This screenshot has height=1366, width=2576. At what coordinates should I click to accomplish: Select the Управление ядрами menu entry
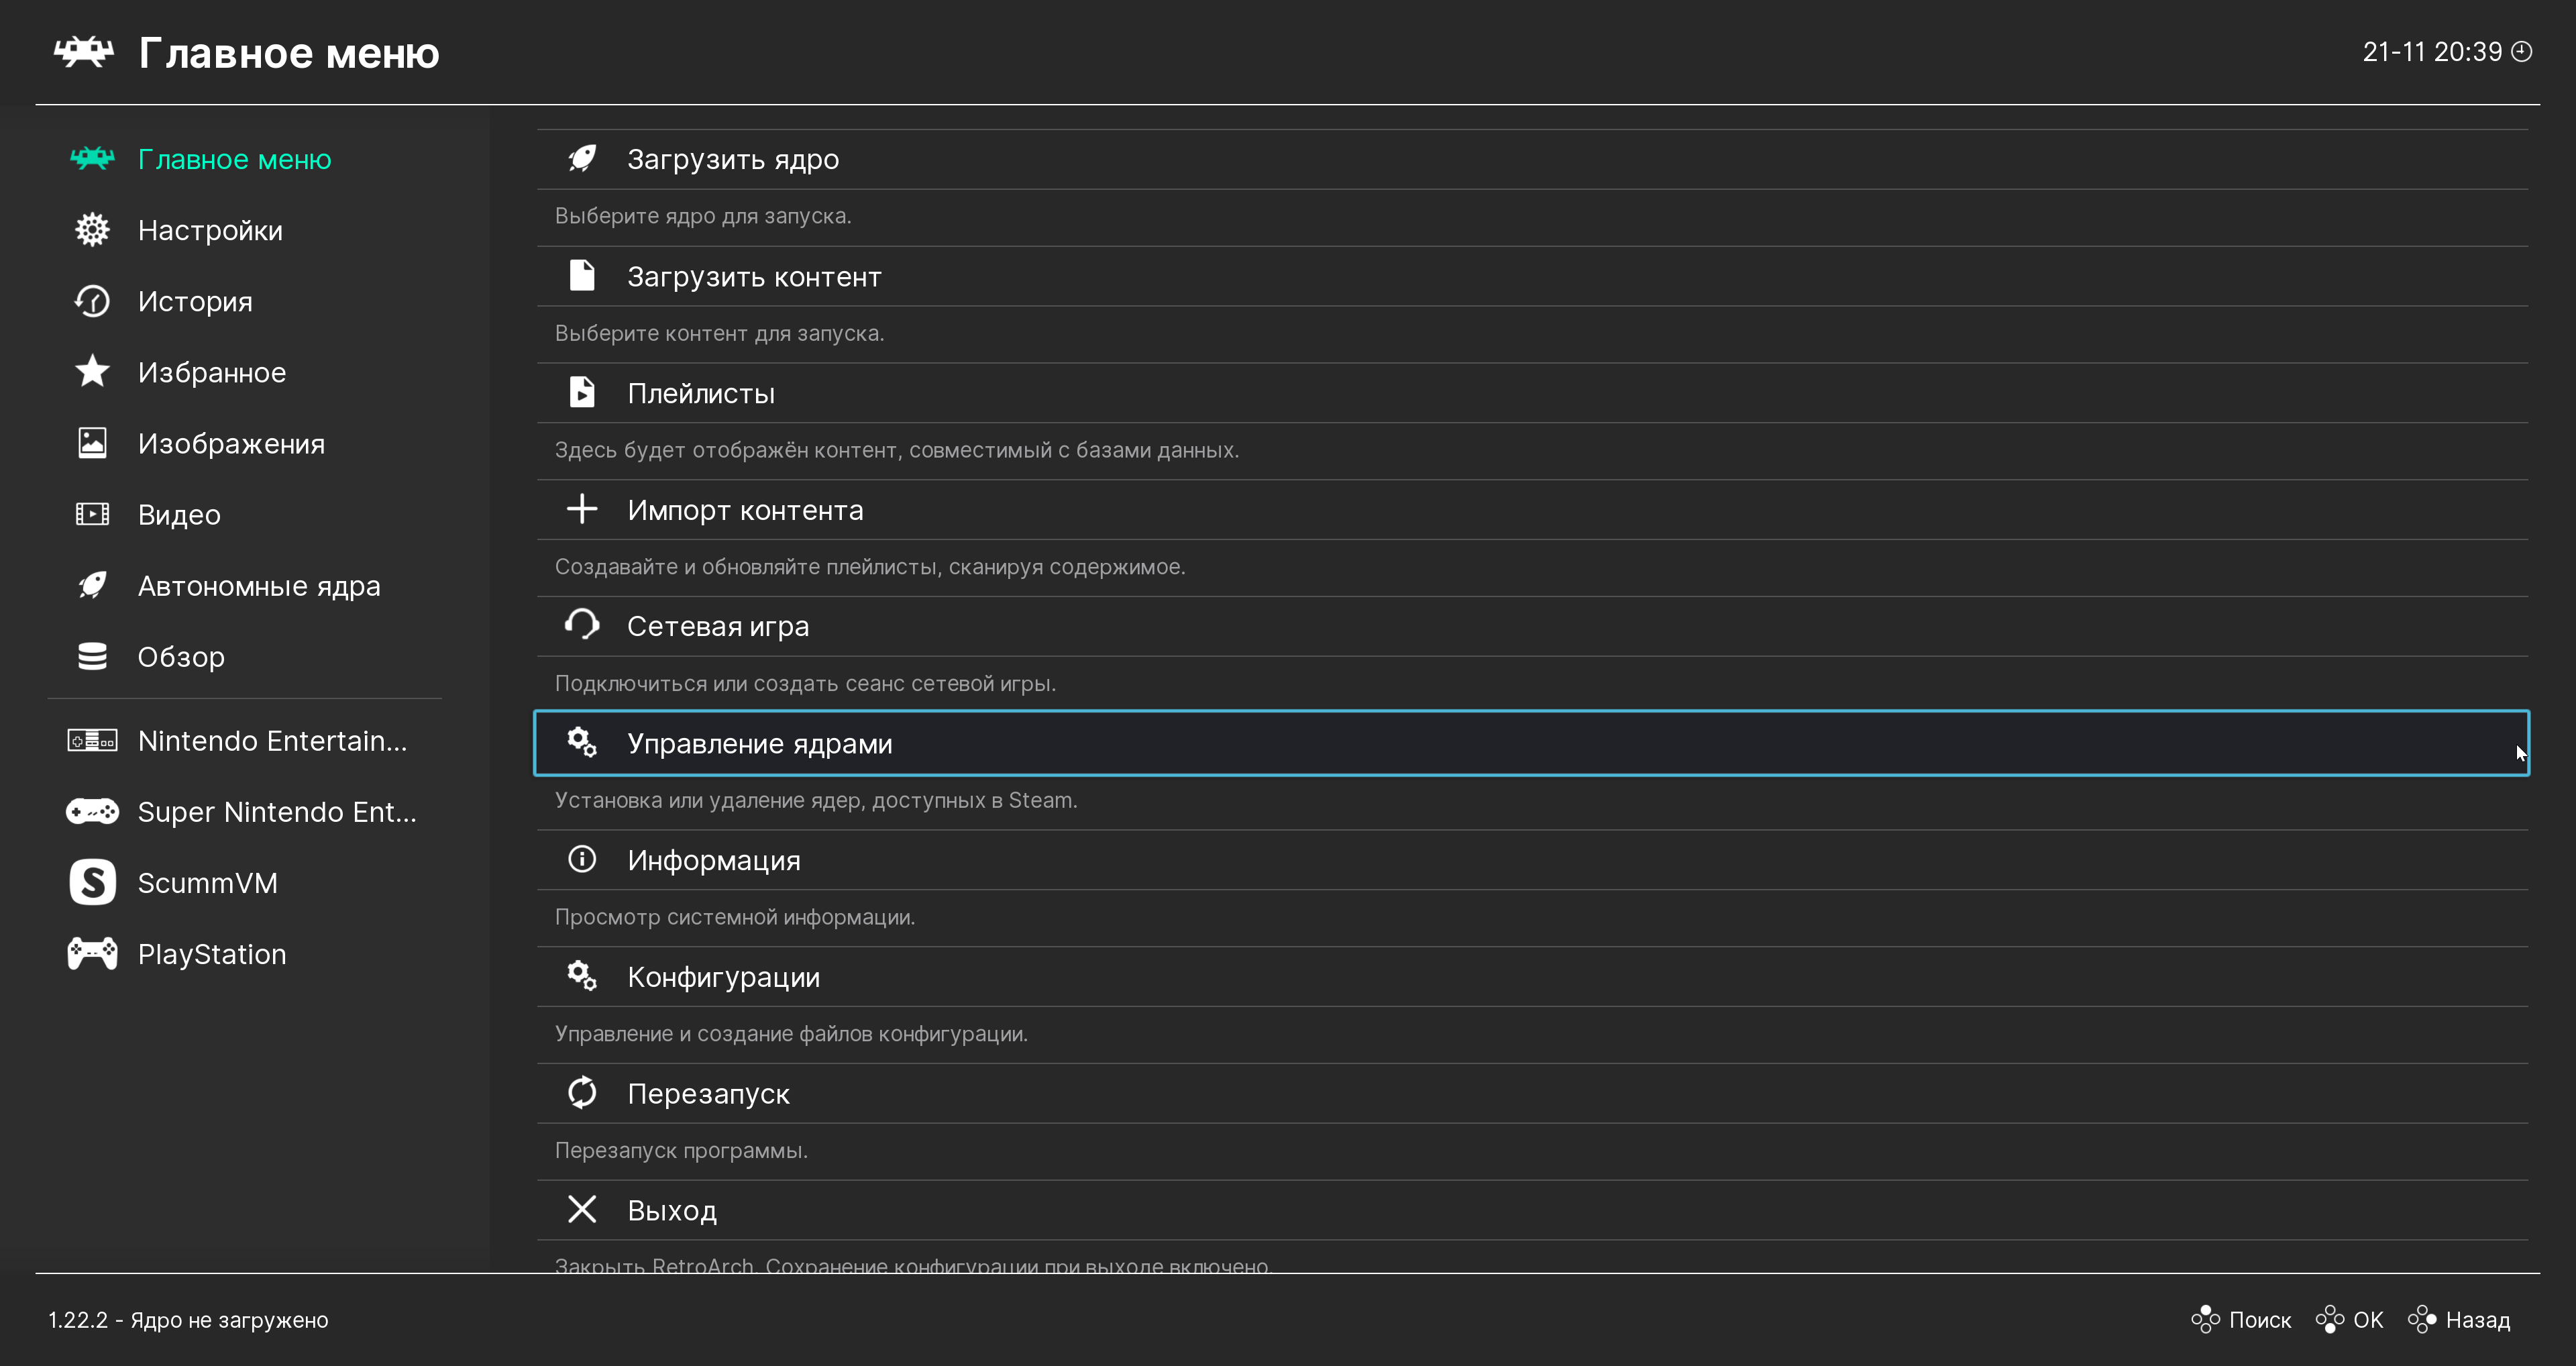760,743
